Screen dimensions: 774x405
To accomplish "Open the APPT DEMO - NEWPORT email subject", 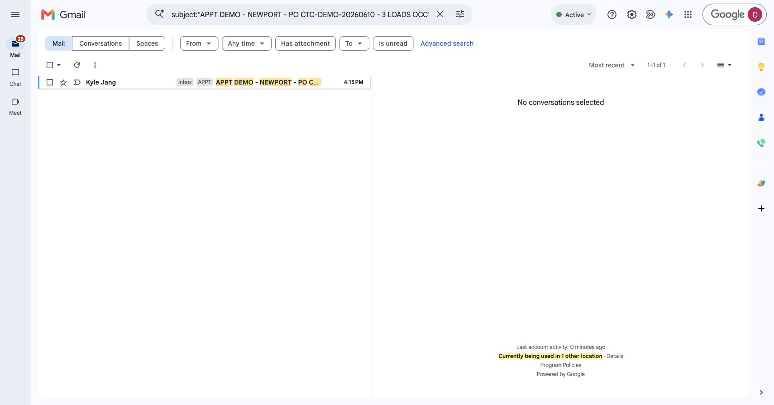I will click(x=268, y=82).
